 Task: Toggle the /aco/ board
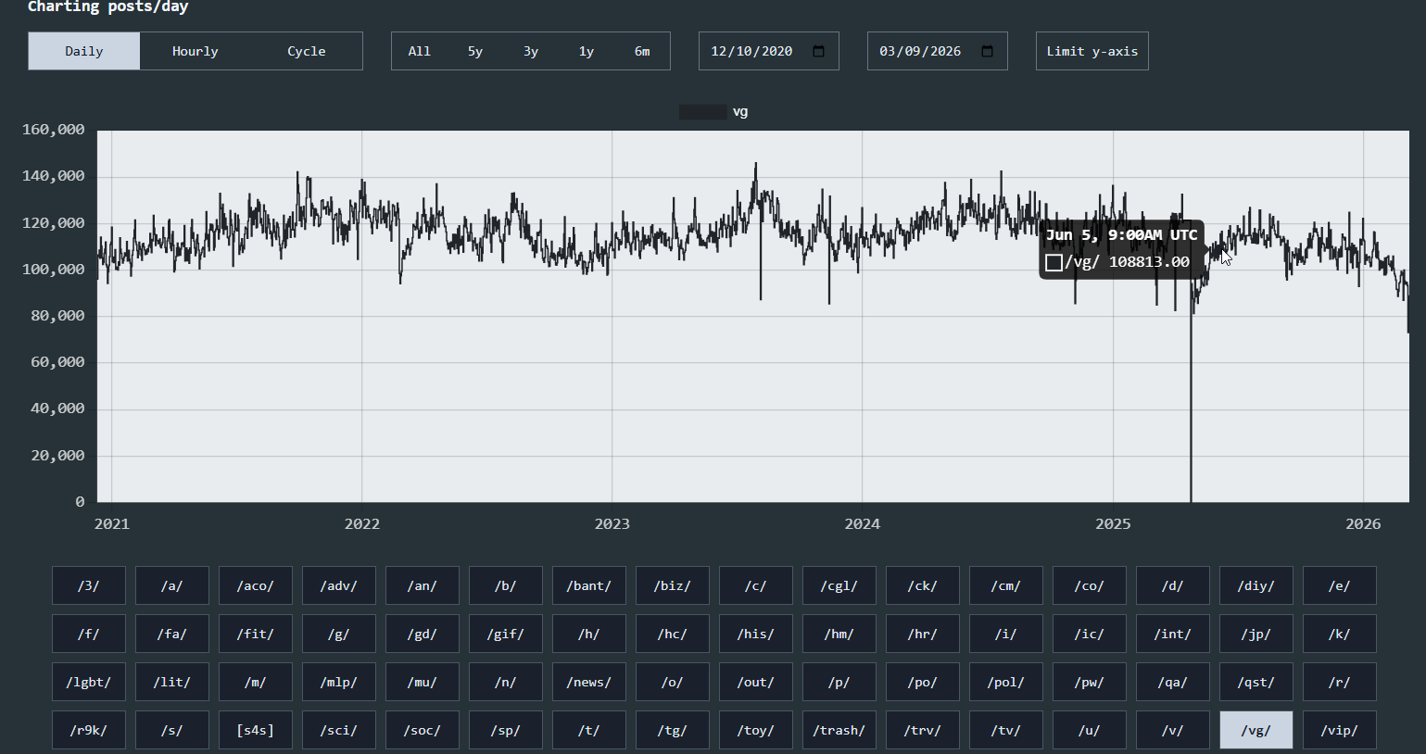point(256,585)
